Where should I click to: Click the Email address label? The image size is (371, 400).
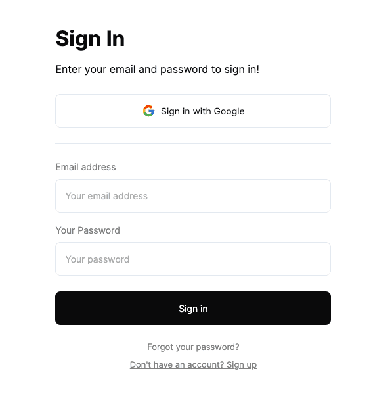(x=85, y=167)
